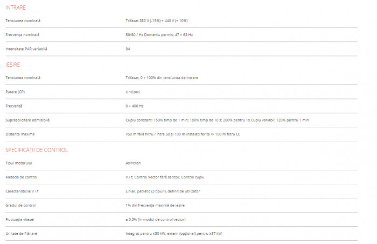Image resolution: width=377 pixels, height=244 pixels.
Task: Click the Putere (CP) row label
Action: (15, 92)
